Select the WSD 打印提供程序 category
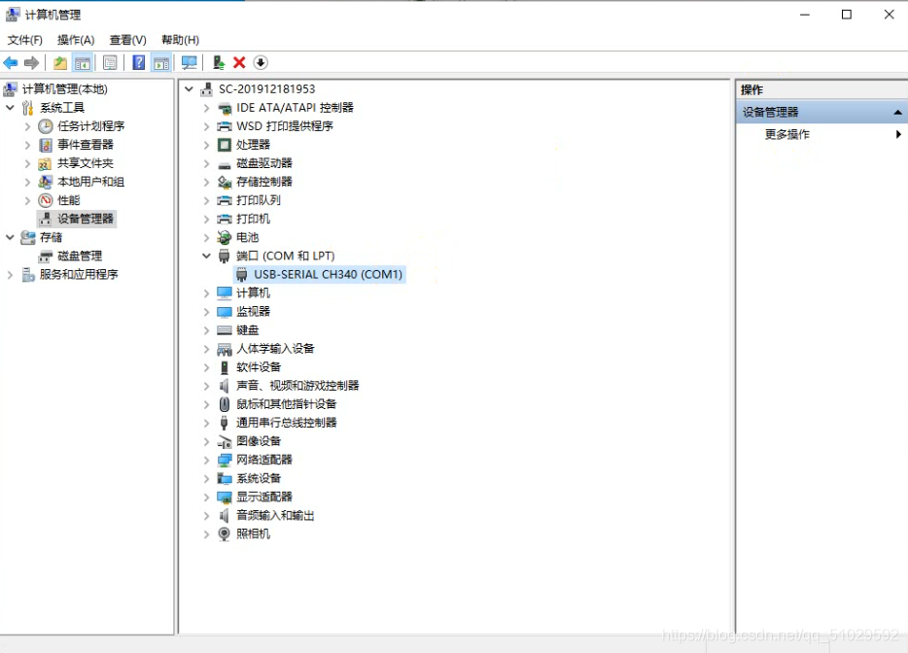The image size is (908, 653). 284,126
